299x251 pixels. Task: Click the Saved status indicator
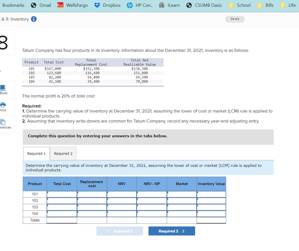(235, 19)
